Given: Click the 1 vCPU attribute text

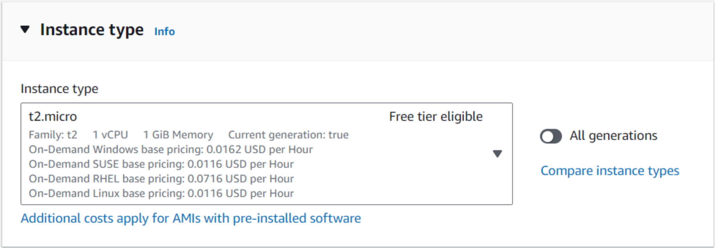Looking at the screenshot, I should coord(110,135).
